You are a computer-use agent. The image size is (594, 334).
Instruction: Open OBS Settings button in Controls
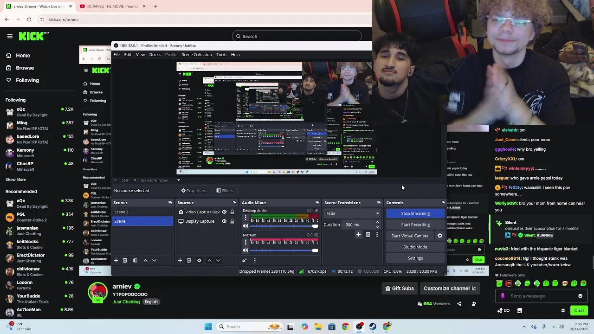click(415, 258)
